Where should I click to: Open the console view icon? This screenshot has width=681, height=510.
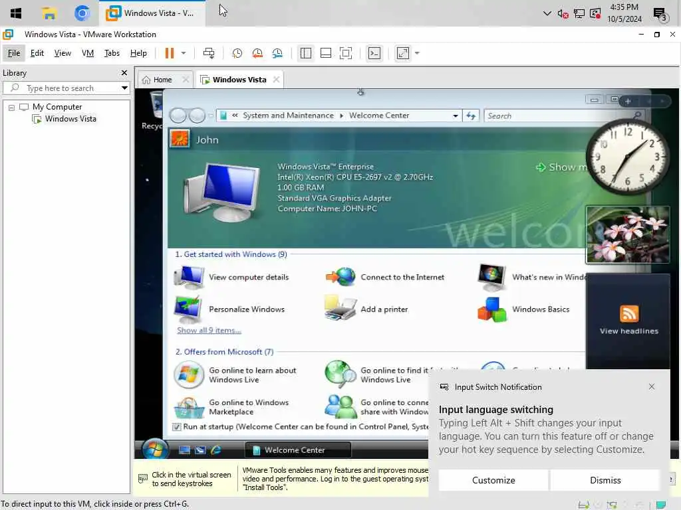[374, 53]
